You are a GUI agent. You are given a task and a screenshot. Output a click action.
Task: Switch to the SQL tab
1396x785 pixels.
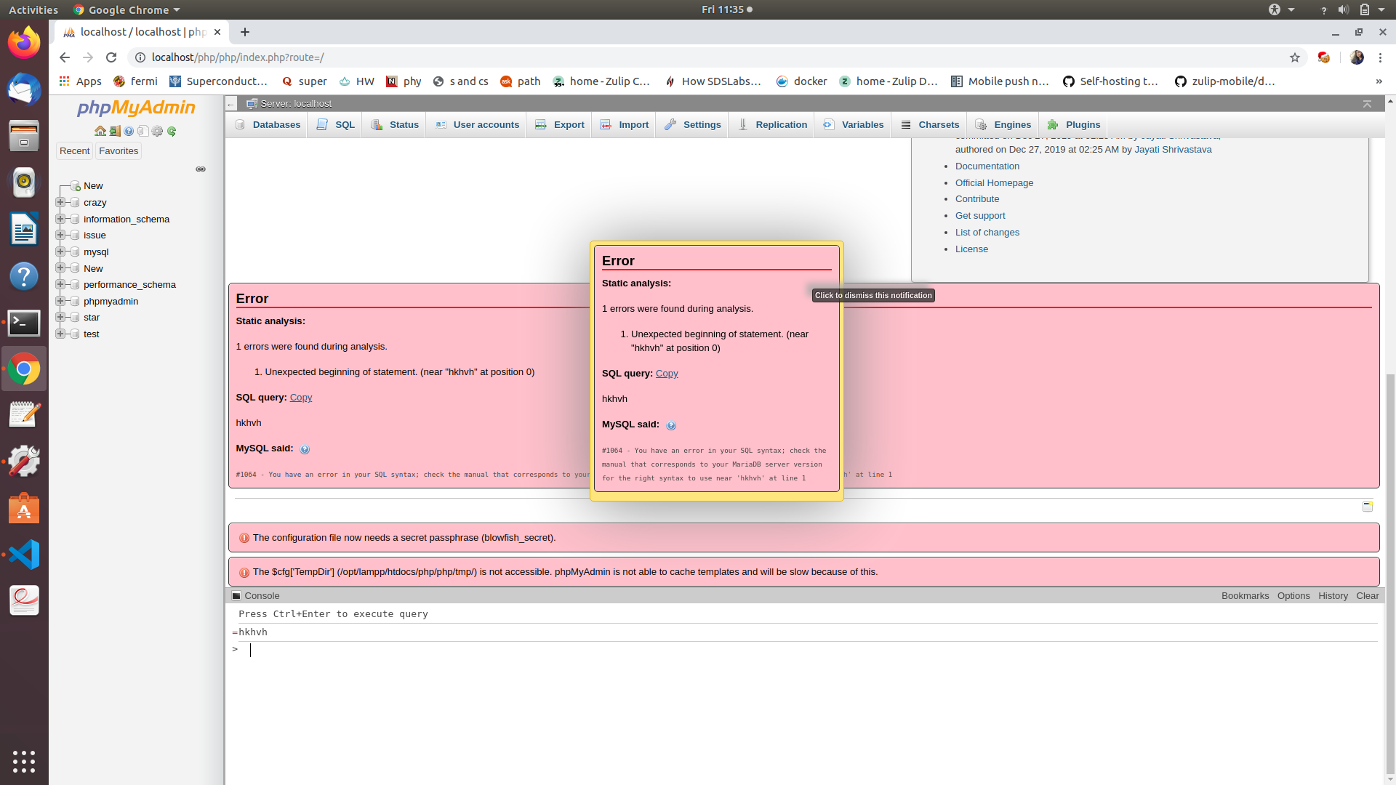click(x=336, y=125)
